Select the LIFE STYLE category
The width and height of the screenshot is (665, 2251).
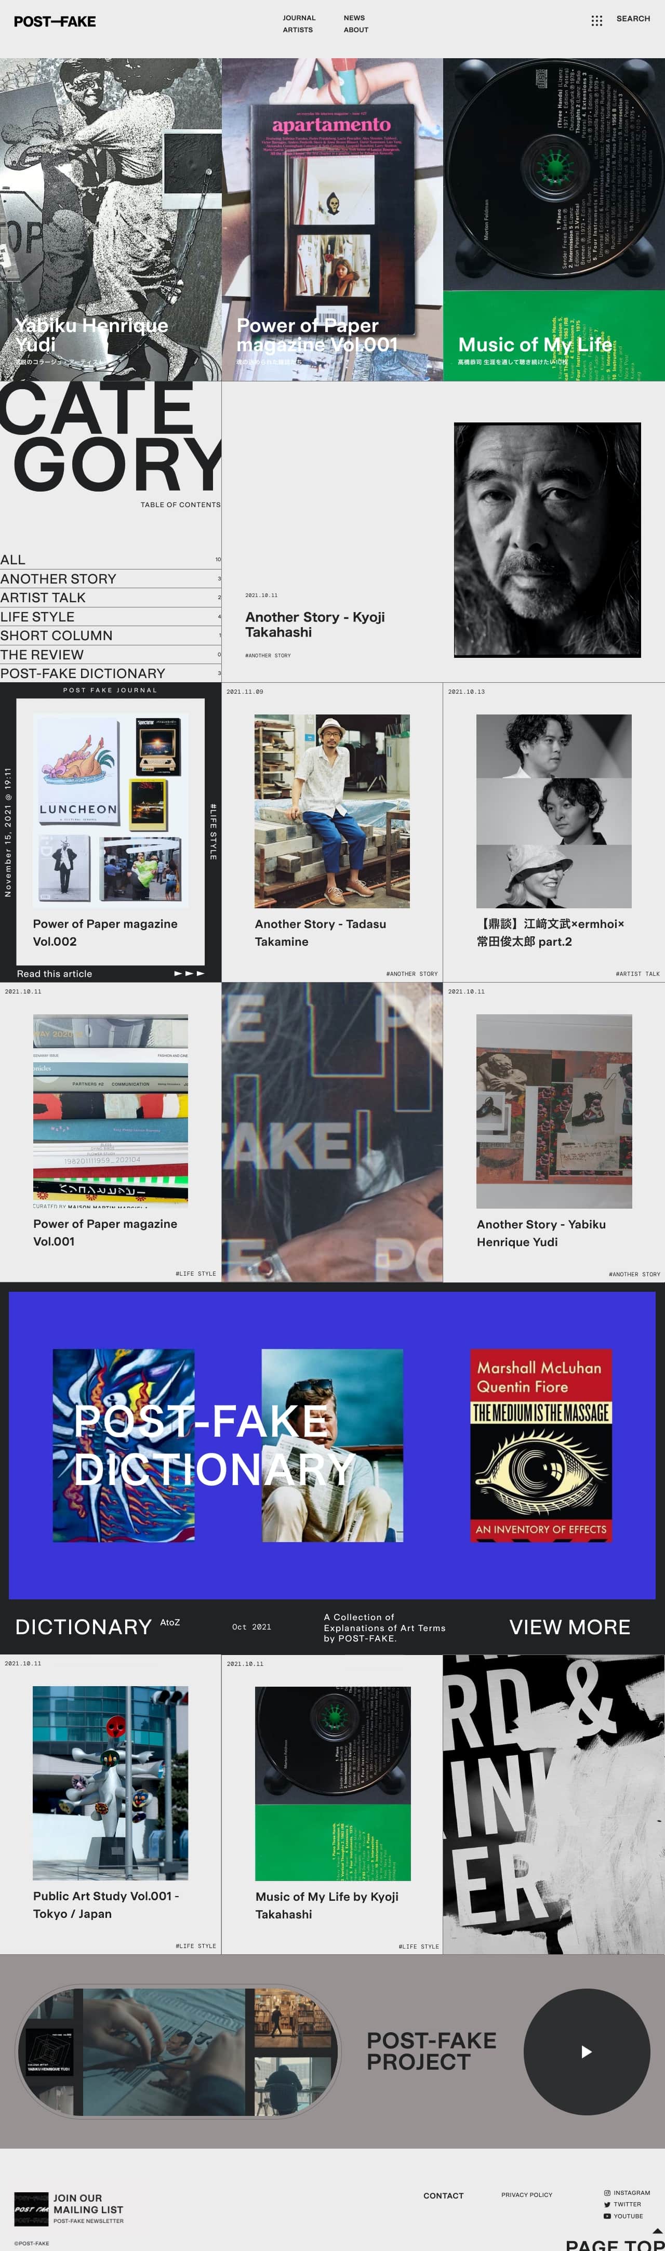click(110, 616)
